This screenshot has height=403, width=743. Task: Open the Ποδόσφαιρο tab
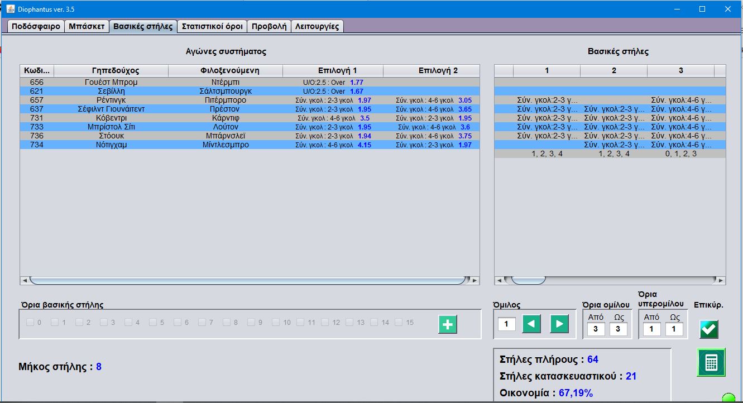coord(36,26)
